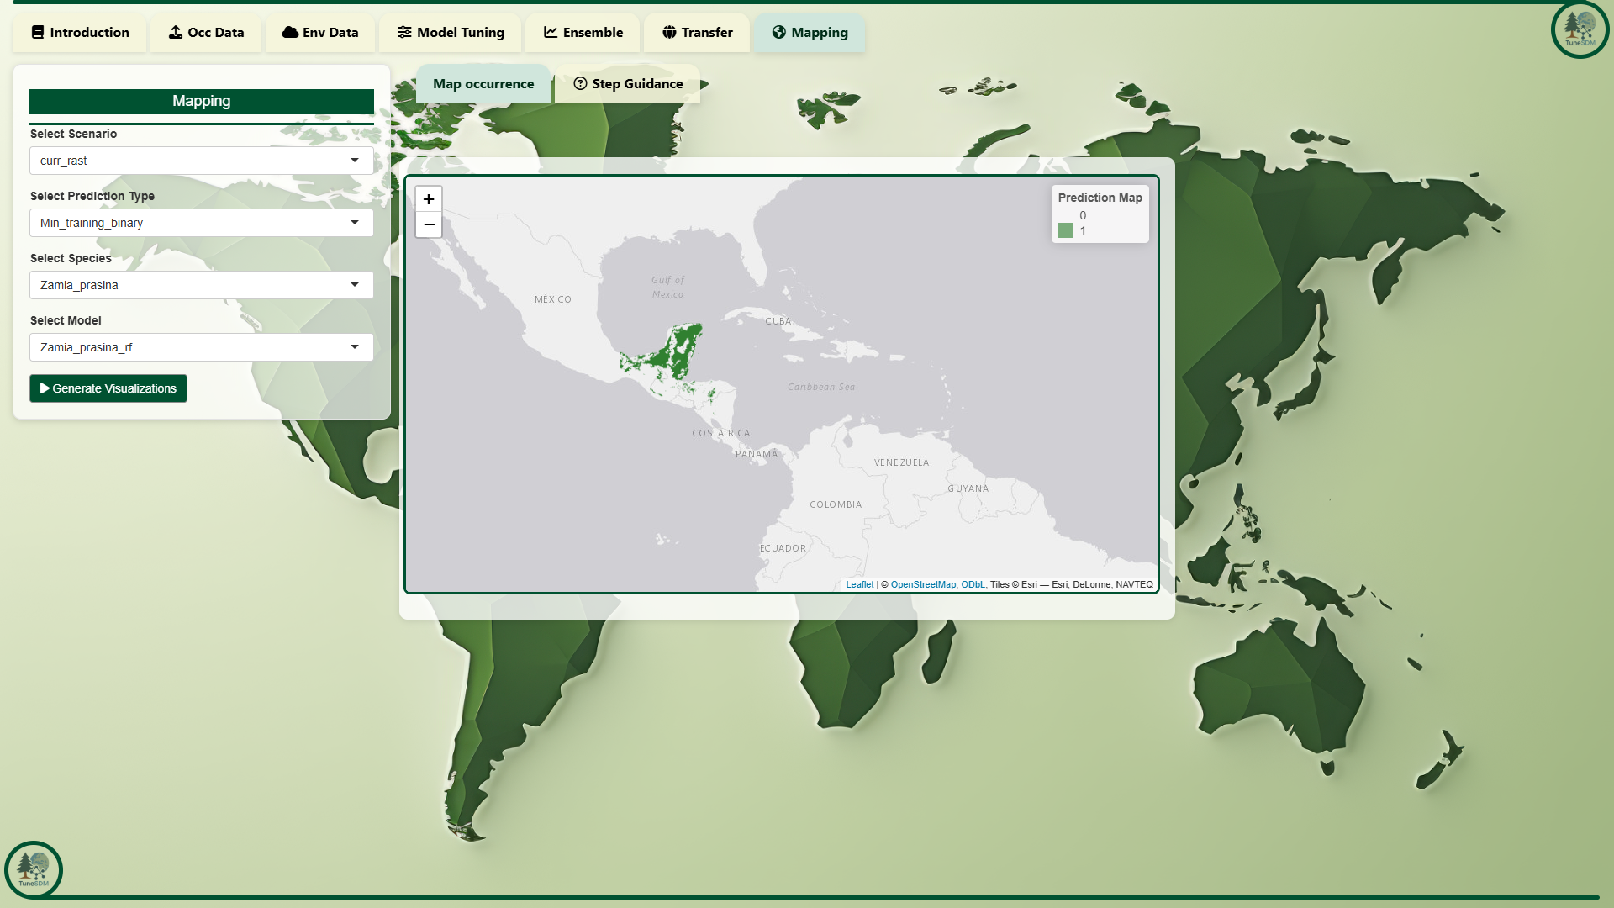
Task: Click the arrow icon beside Step Guidance
Action: click(704, 84)
